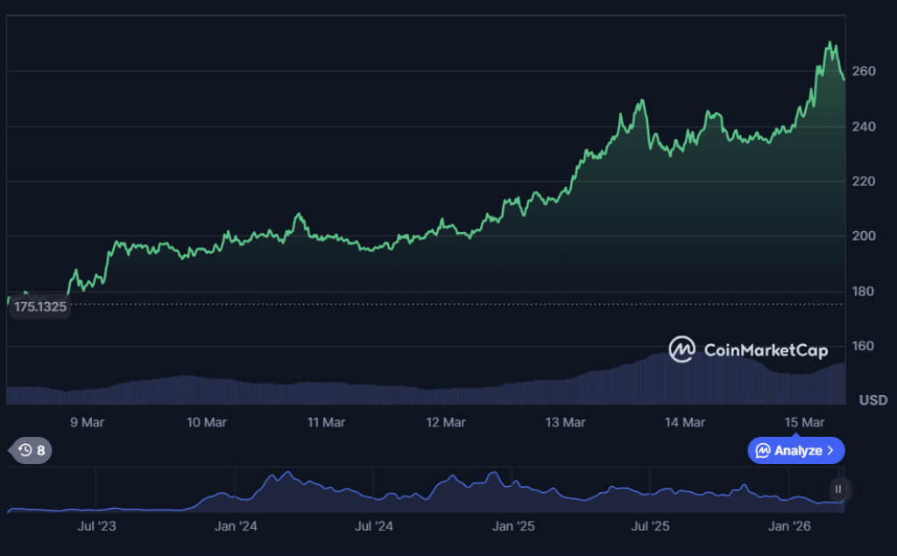Select the 15 Mar date label
Image resolution: width=897 pixels, height=556 pixels.
[804, 422]
